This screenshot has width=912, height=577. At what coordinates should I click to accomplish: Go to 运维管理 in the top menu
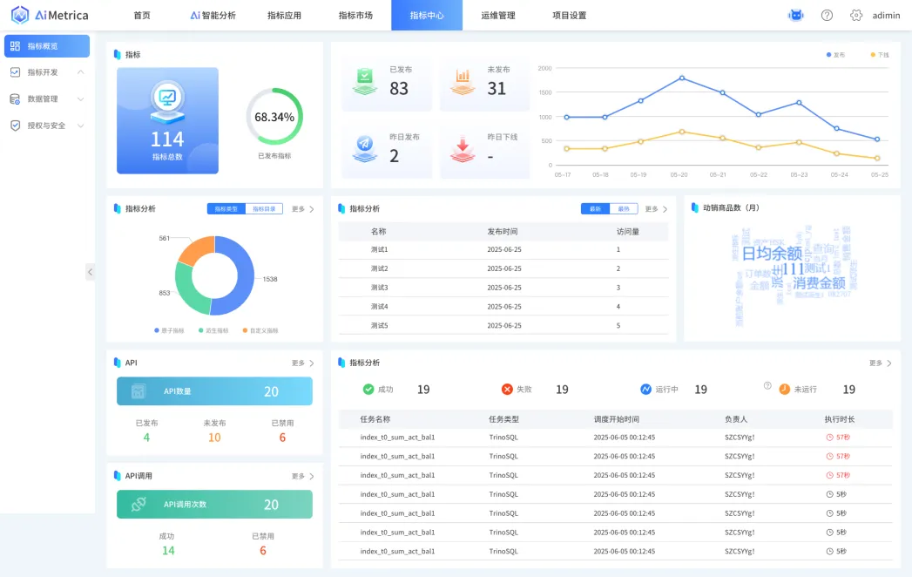click(x=497, y=16)
